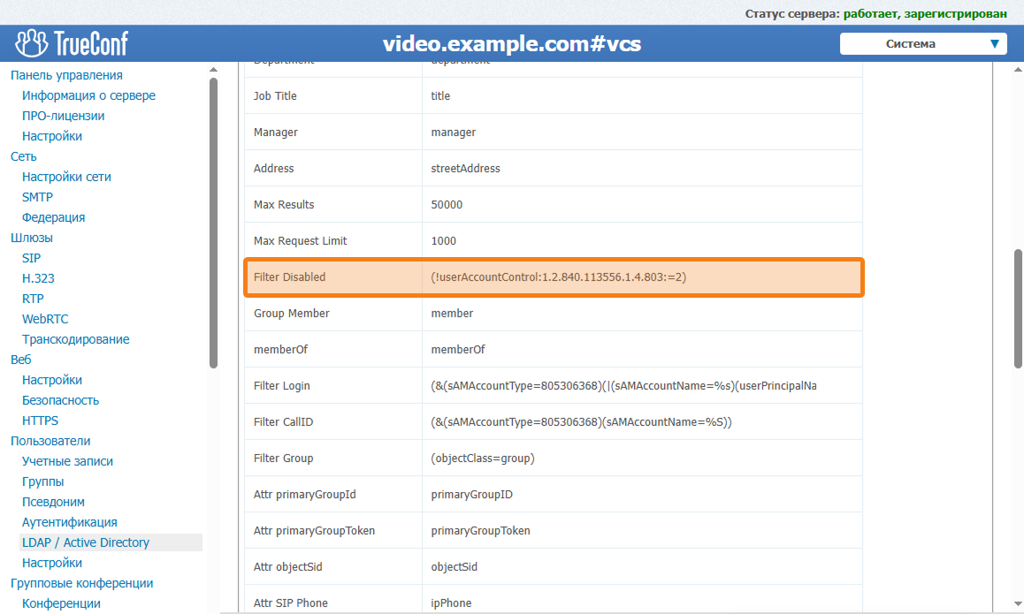Open the H.323 gateway settings

38,277
